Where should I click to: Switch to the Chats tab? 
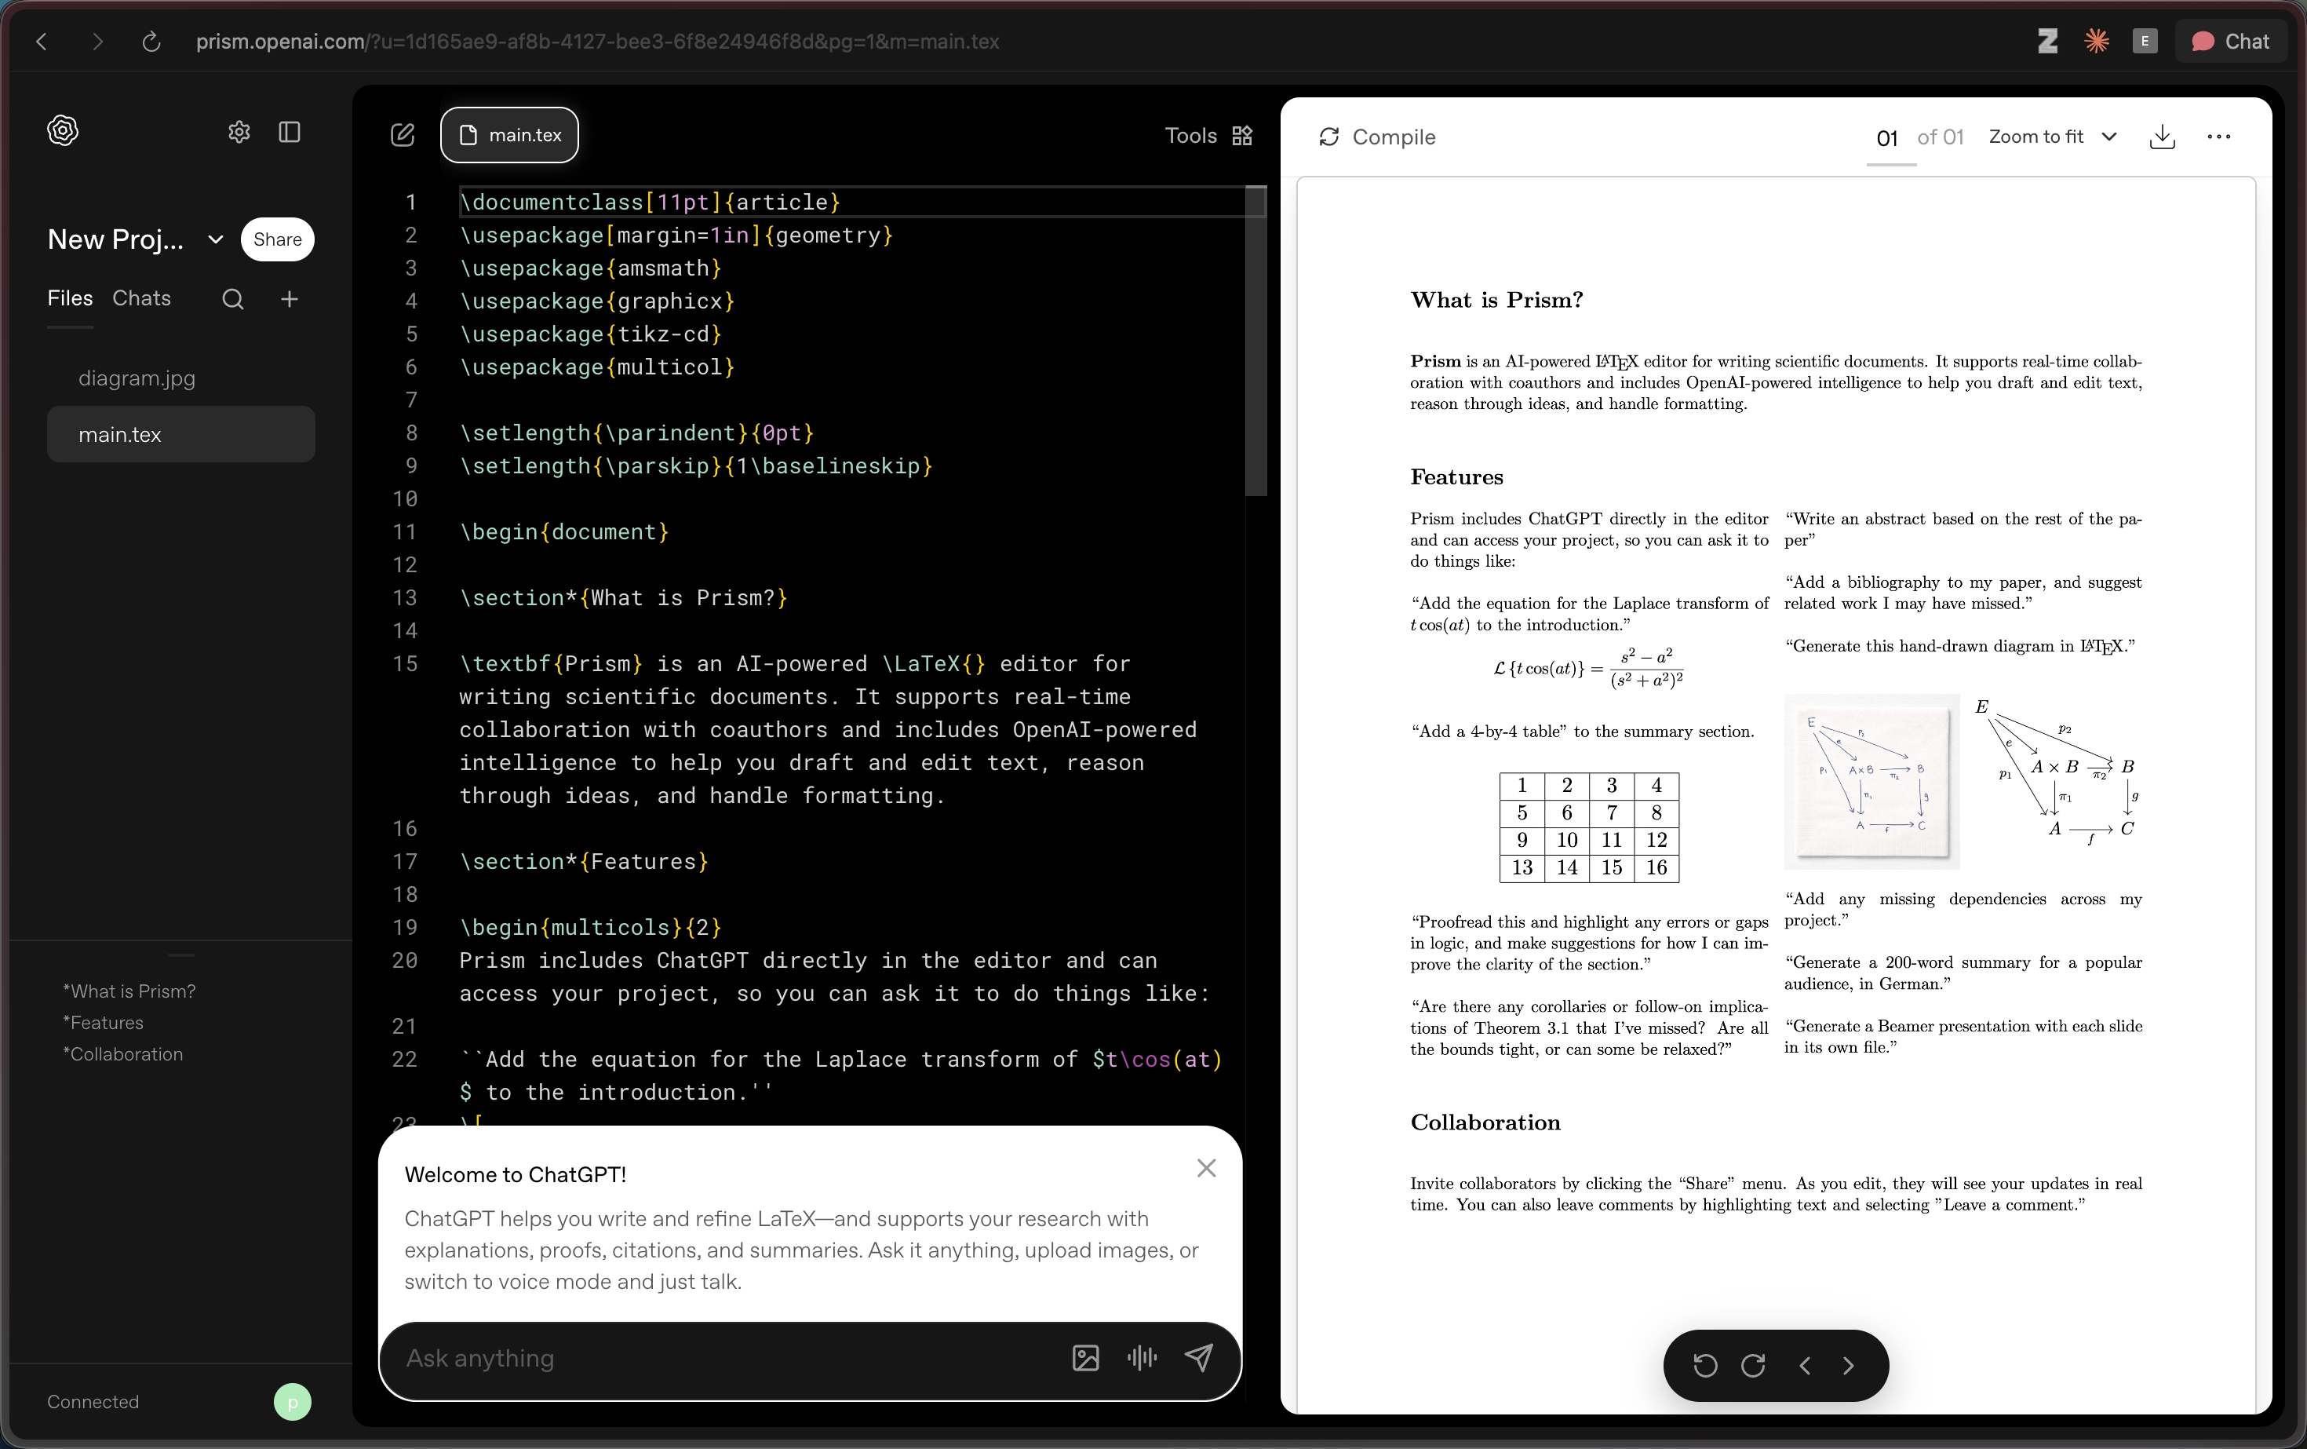click(x=142, y=298)
